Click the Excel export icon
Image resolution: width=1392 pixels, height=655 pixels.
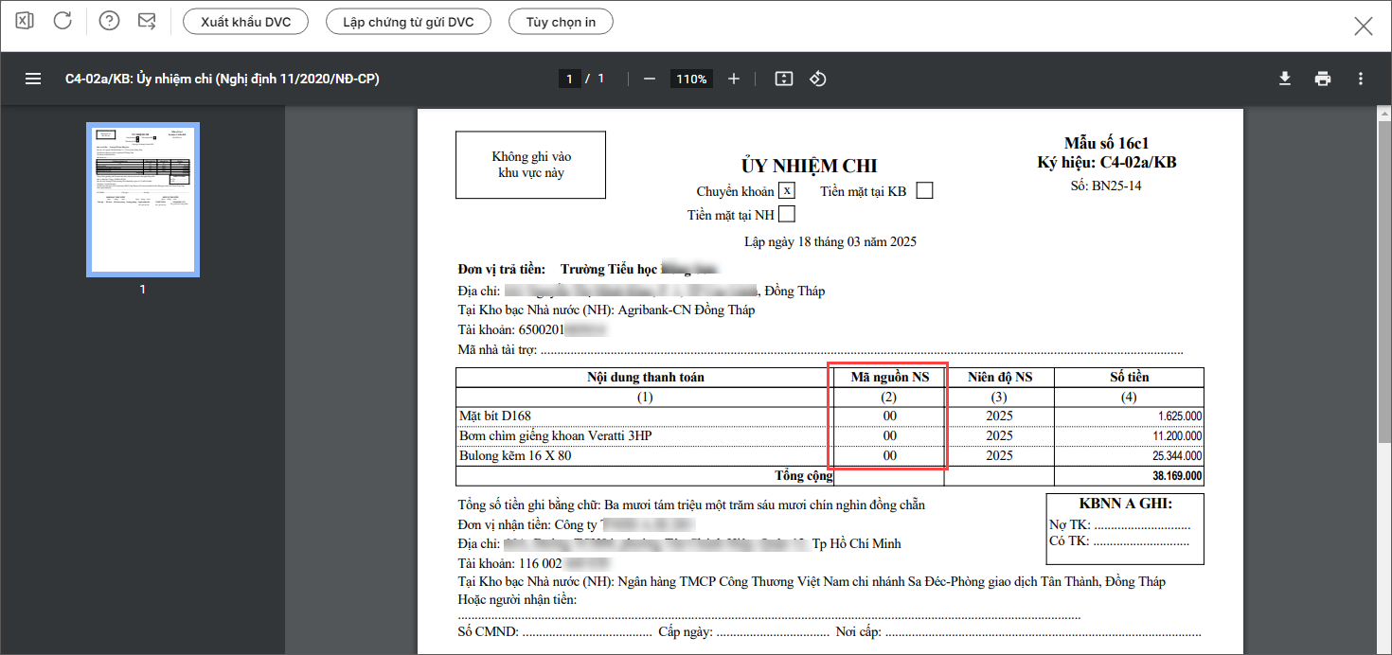tap(26, 21)
